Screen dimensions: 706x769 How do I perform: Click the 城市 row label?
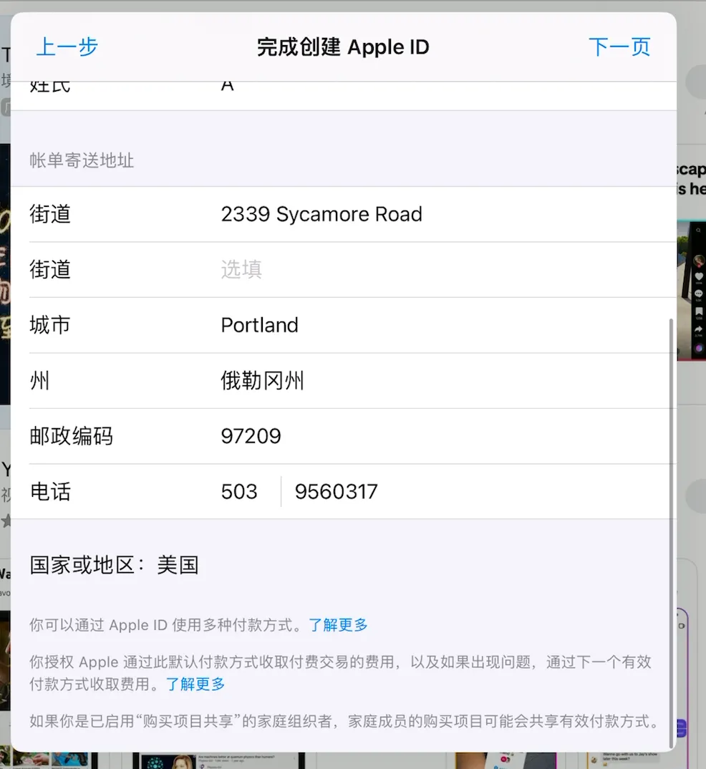[x=50, y=325]
